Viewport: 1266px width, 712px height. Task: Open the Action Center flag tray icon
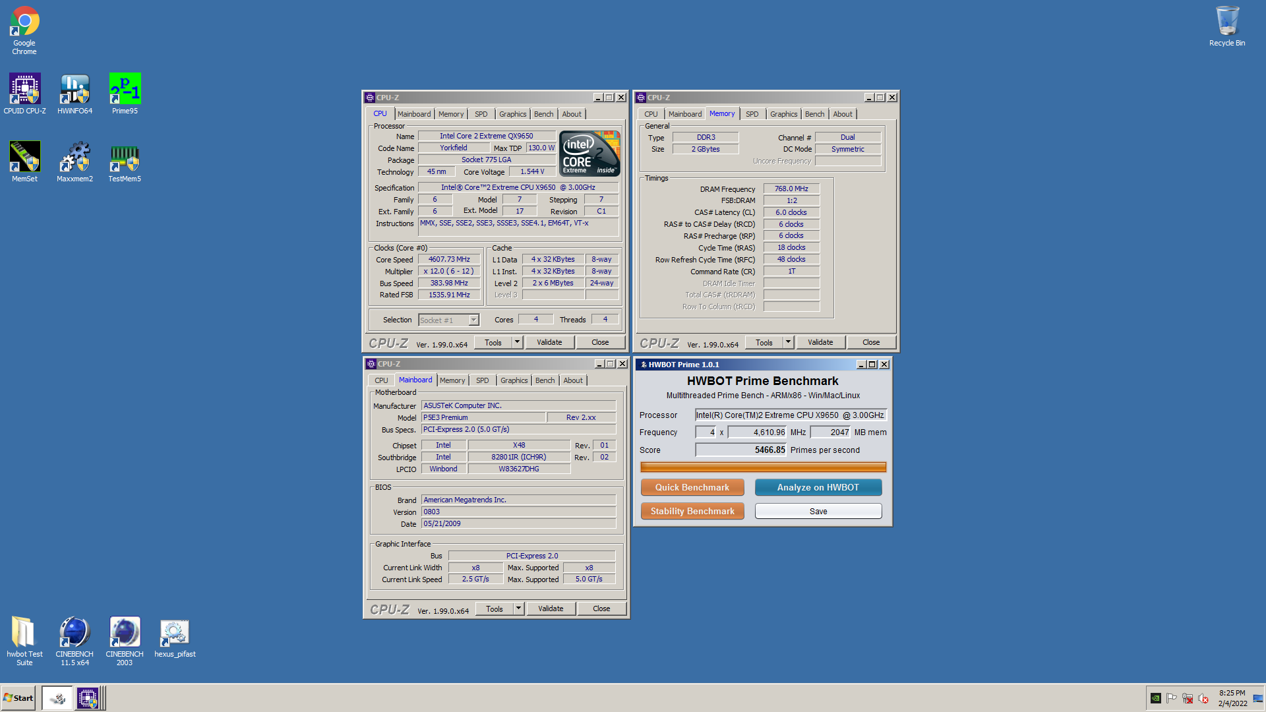(1172, 698)
